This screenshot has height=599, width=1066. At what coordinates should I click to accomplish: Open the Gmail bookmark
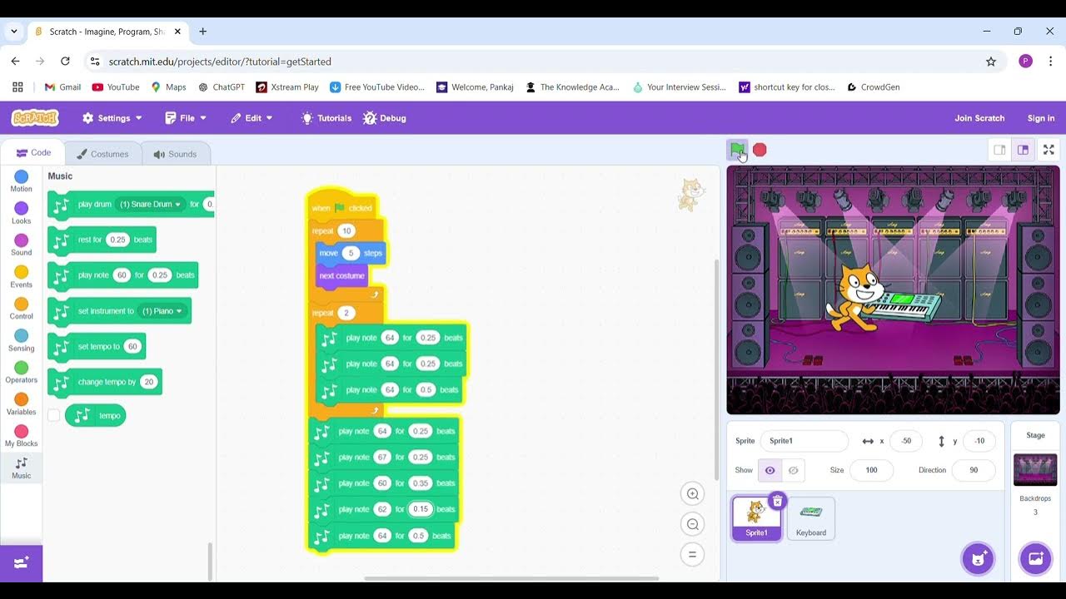click(62, 87)
